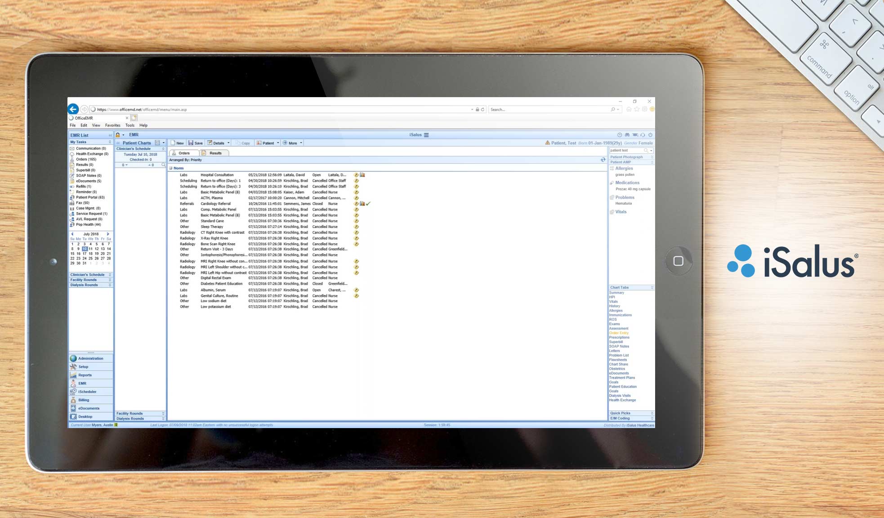Open iScheduler in the bottom sidebar
This screenshot has height=518, width=884.
coord(87,392)
